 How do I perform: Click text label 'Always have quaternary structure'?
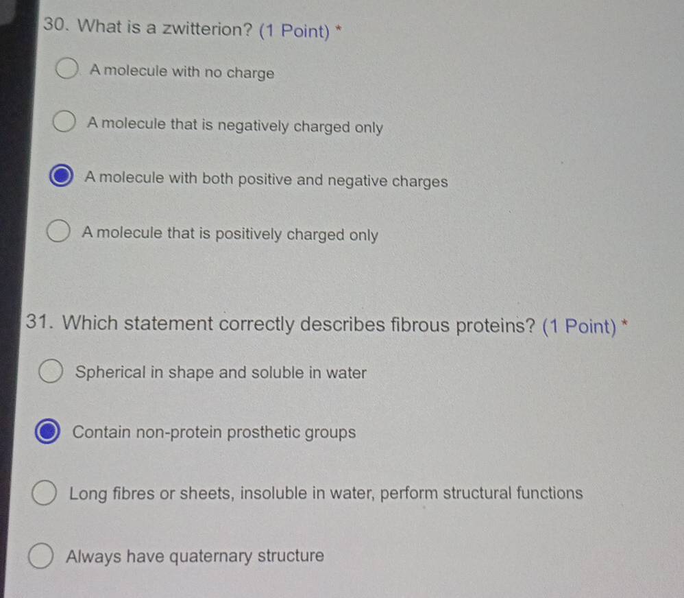(x=195, y=555)
